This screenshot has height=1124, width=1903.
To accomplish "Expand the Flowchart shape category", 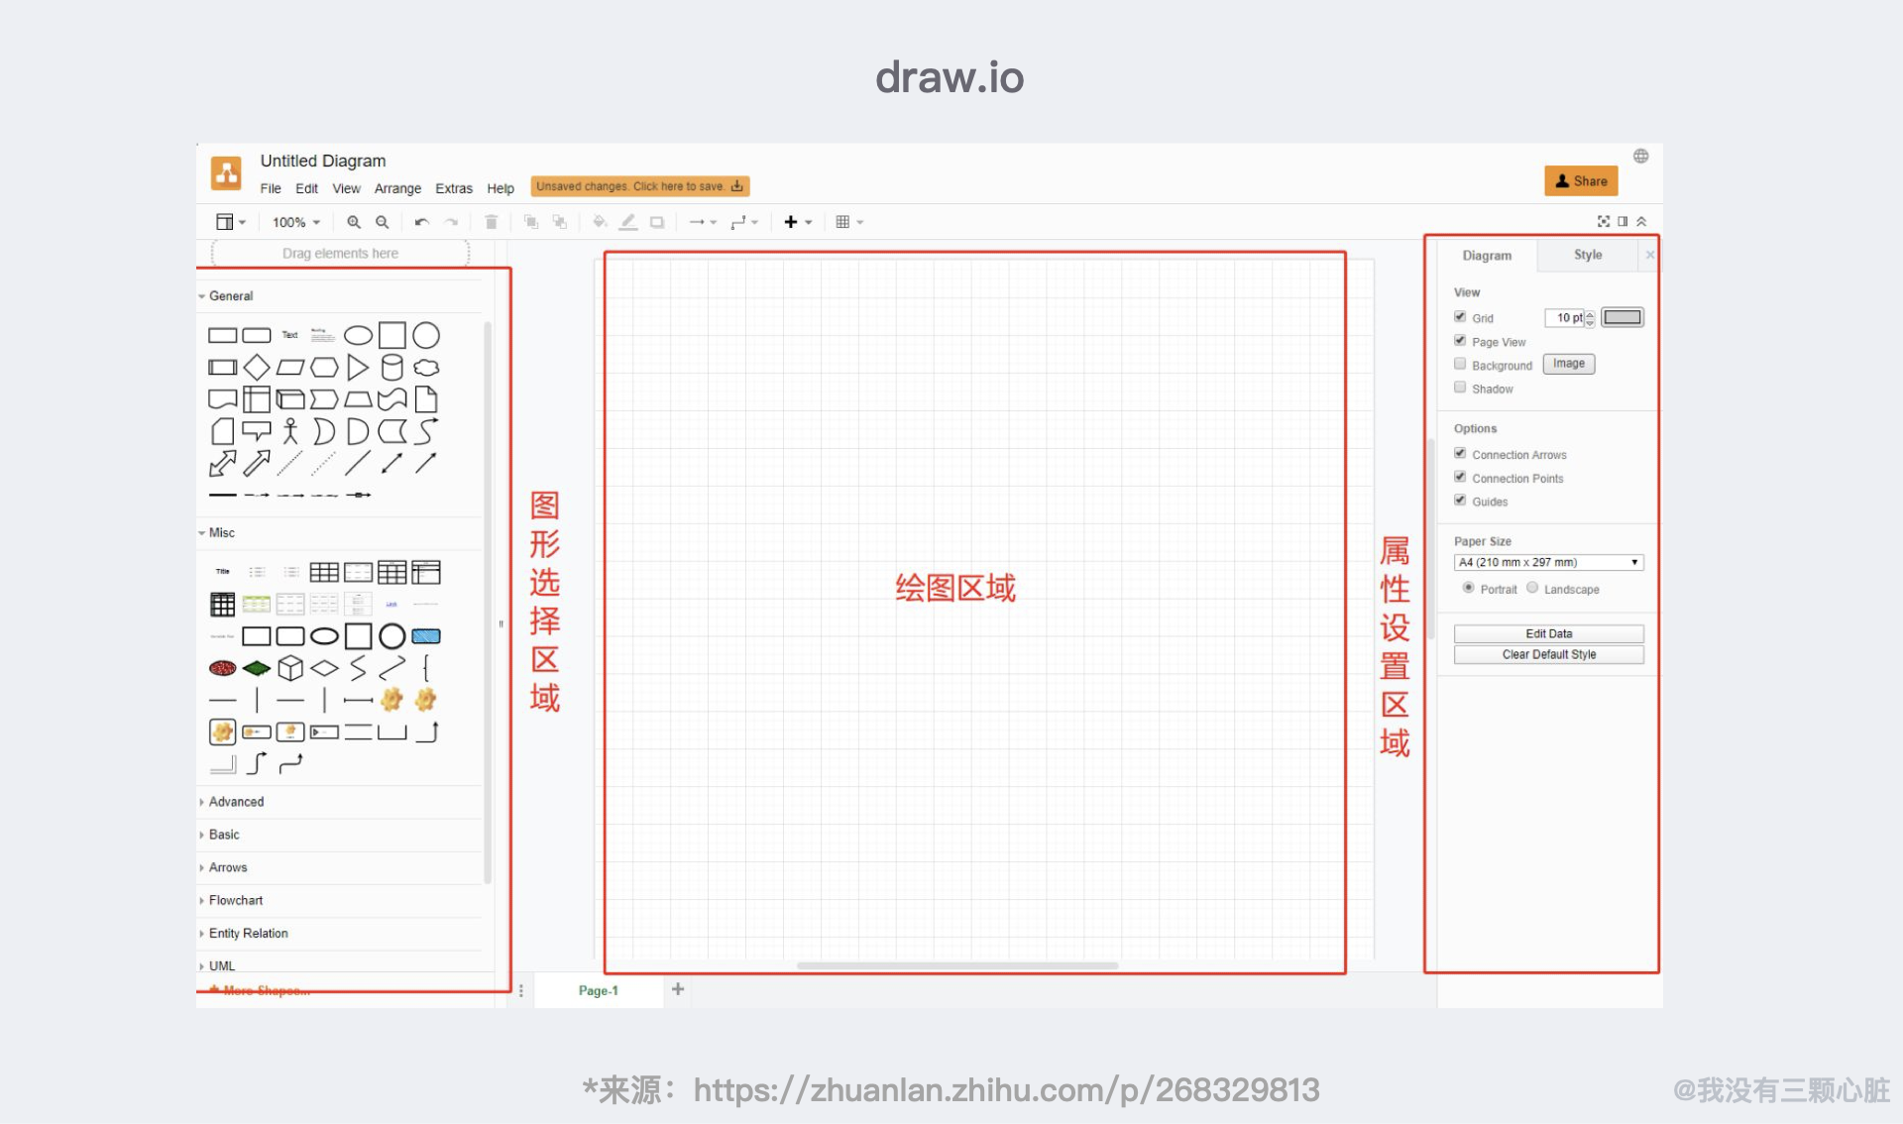I will pos(236,900).
